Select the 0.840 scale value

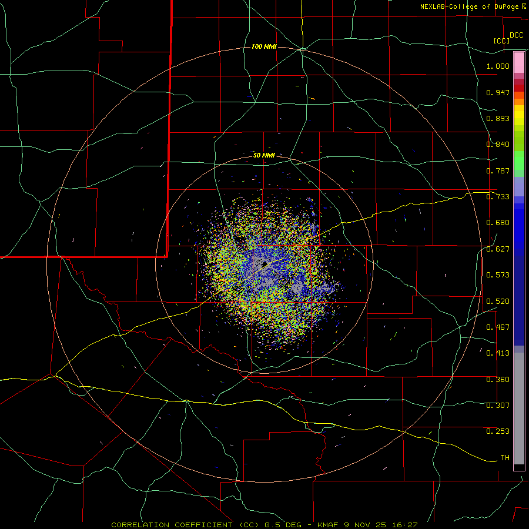(x=498, y=145)
